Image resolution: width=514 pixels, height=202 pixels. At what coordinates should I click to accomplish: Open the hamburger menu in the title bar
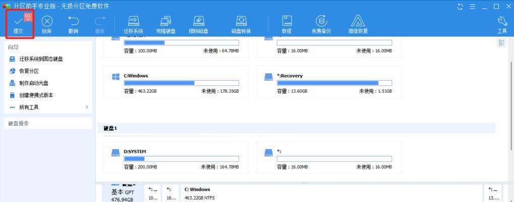(472, 7)
